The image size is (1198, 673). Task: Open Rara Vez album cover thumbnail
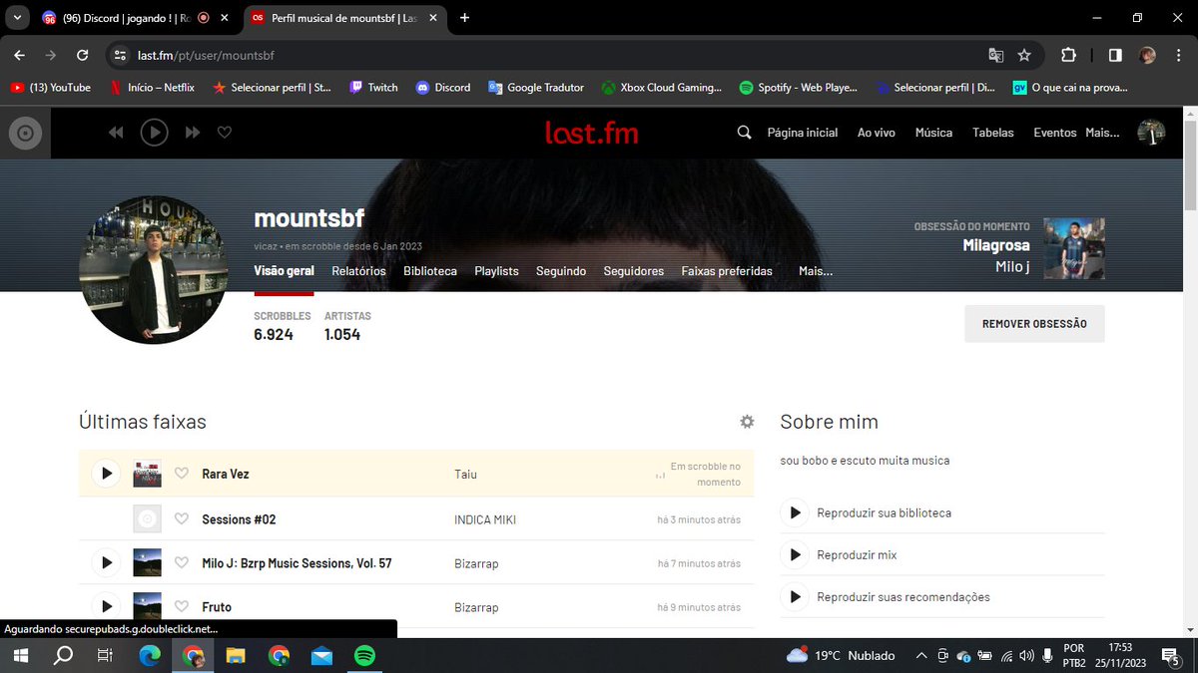[x=147, y=474]
